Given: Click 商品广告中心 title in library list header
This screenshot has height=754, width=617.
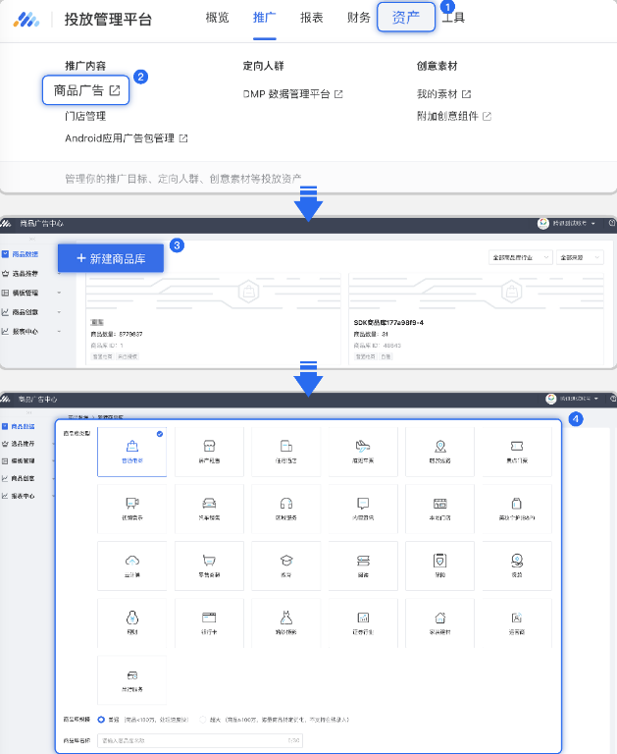Looking at the screenshot, I should [41, 224].
